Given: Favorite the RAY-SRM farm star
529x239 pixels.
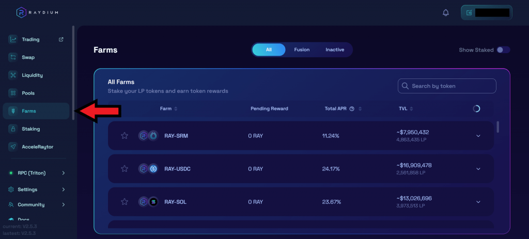Looking at the screenshot, I should (x=124, y=136).
